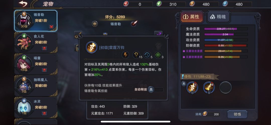The width and height of the screenshot is (271, 125).
Task: Open the 独眼魔人 pet entry
Action: pos(36,86)
